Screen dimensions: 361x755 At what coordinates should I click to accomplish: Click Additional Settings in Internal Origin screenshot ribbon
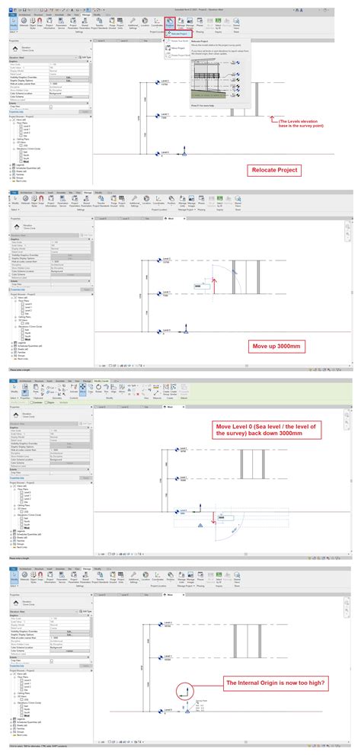pos(133,577)
